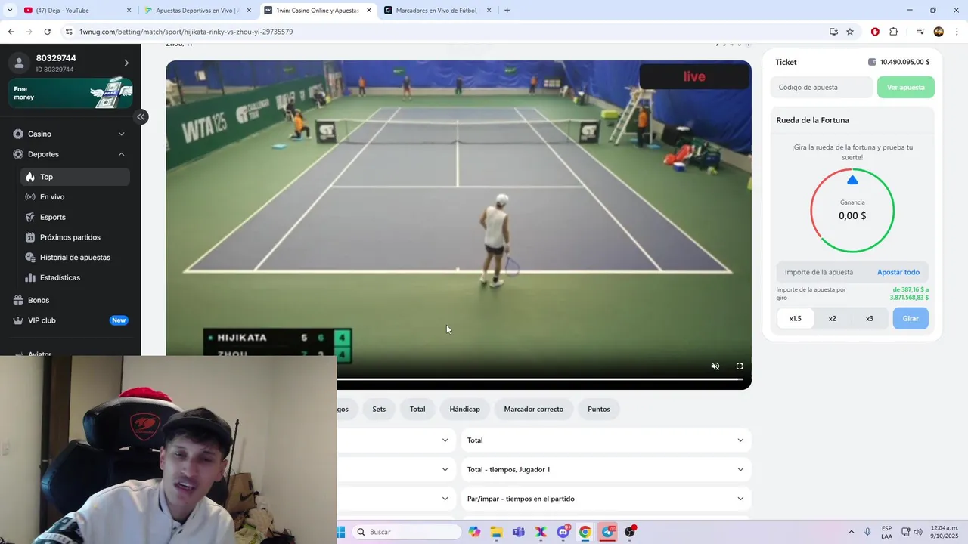The width and height of the screenshot is (968, 544).
Task: Click the wallet icon next to balance
Action: 872,62
